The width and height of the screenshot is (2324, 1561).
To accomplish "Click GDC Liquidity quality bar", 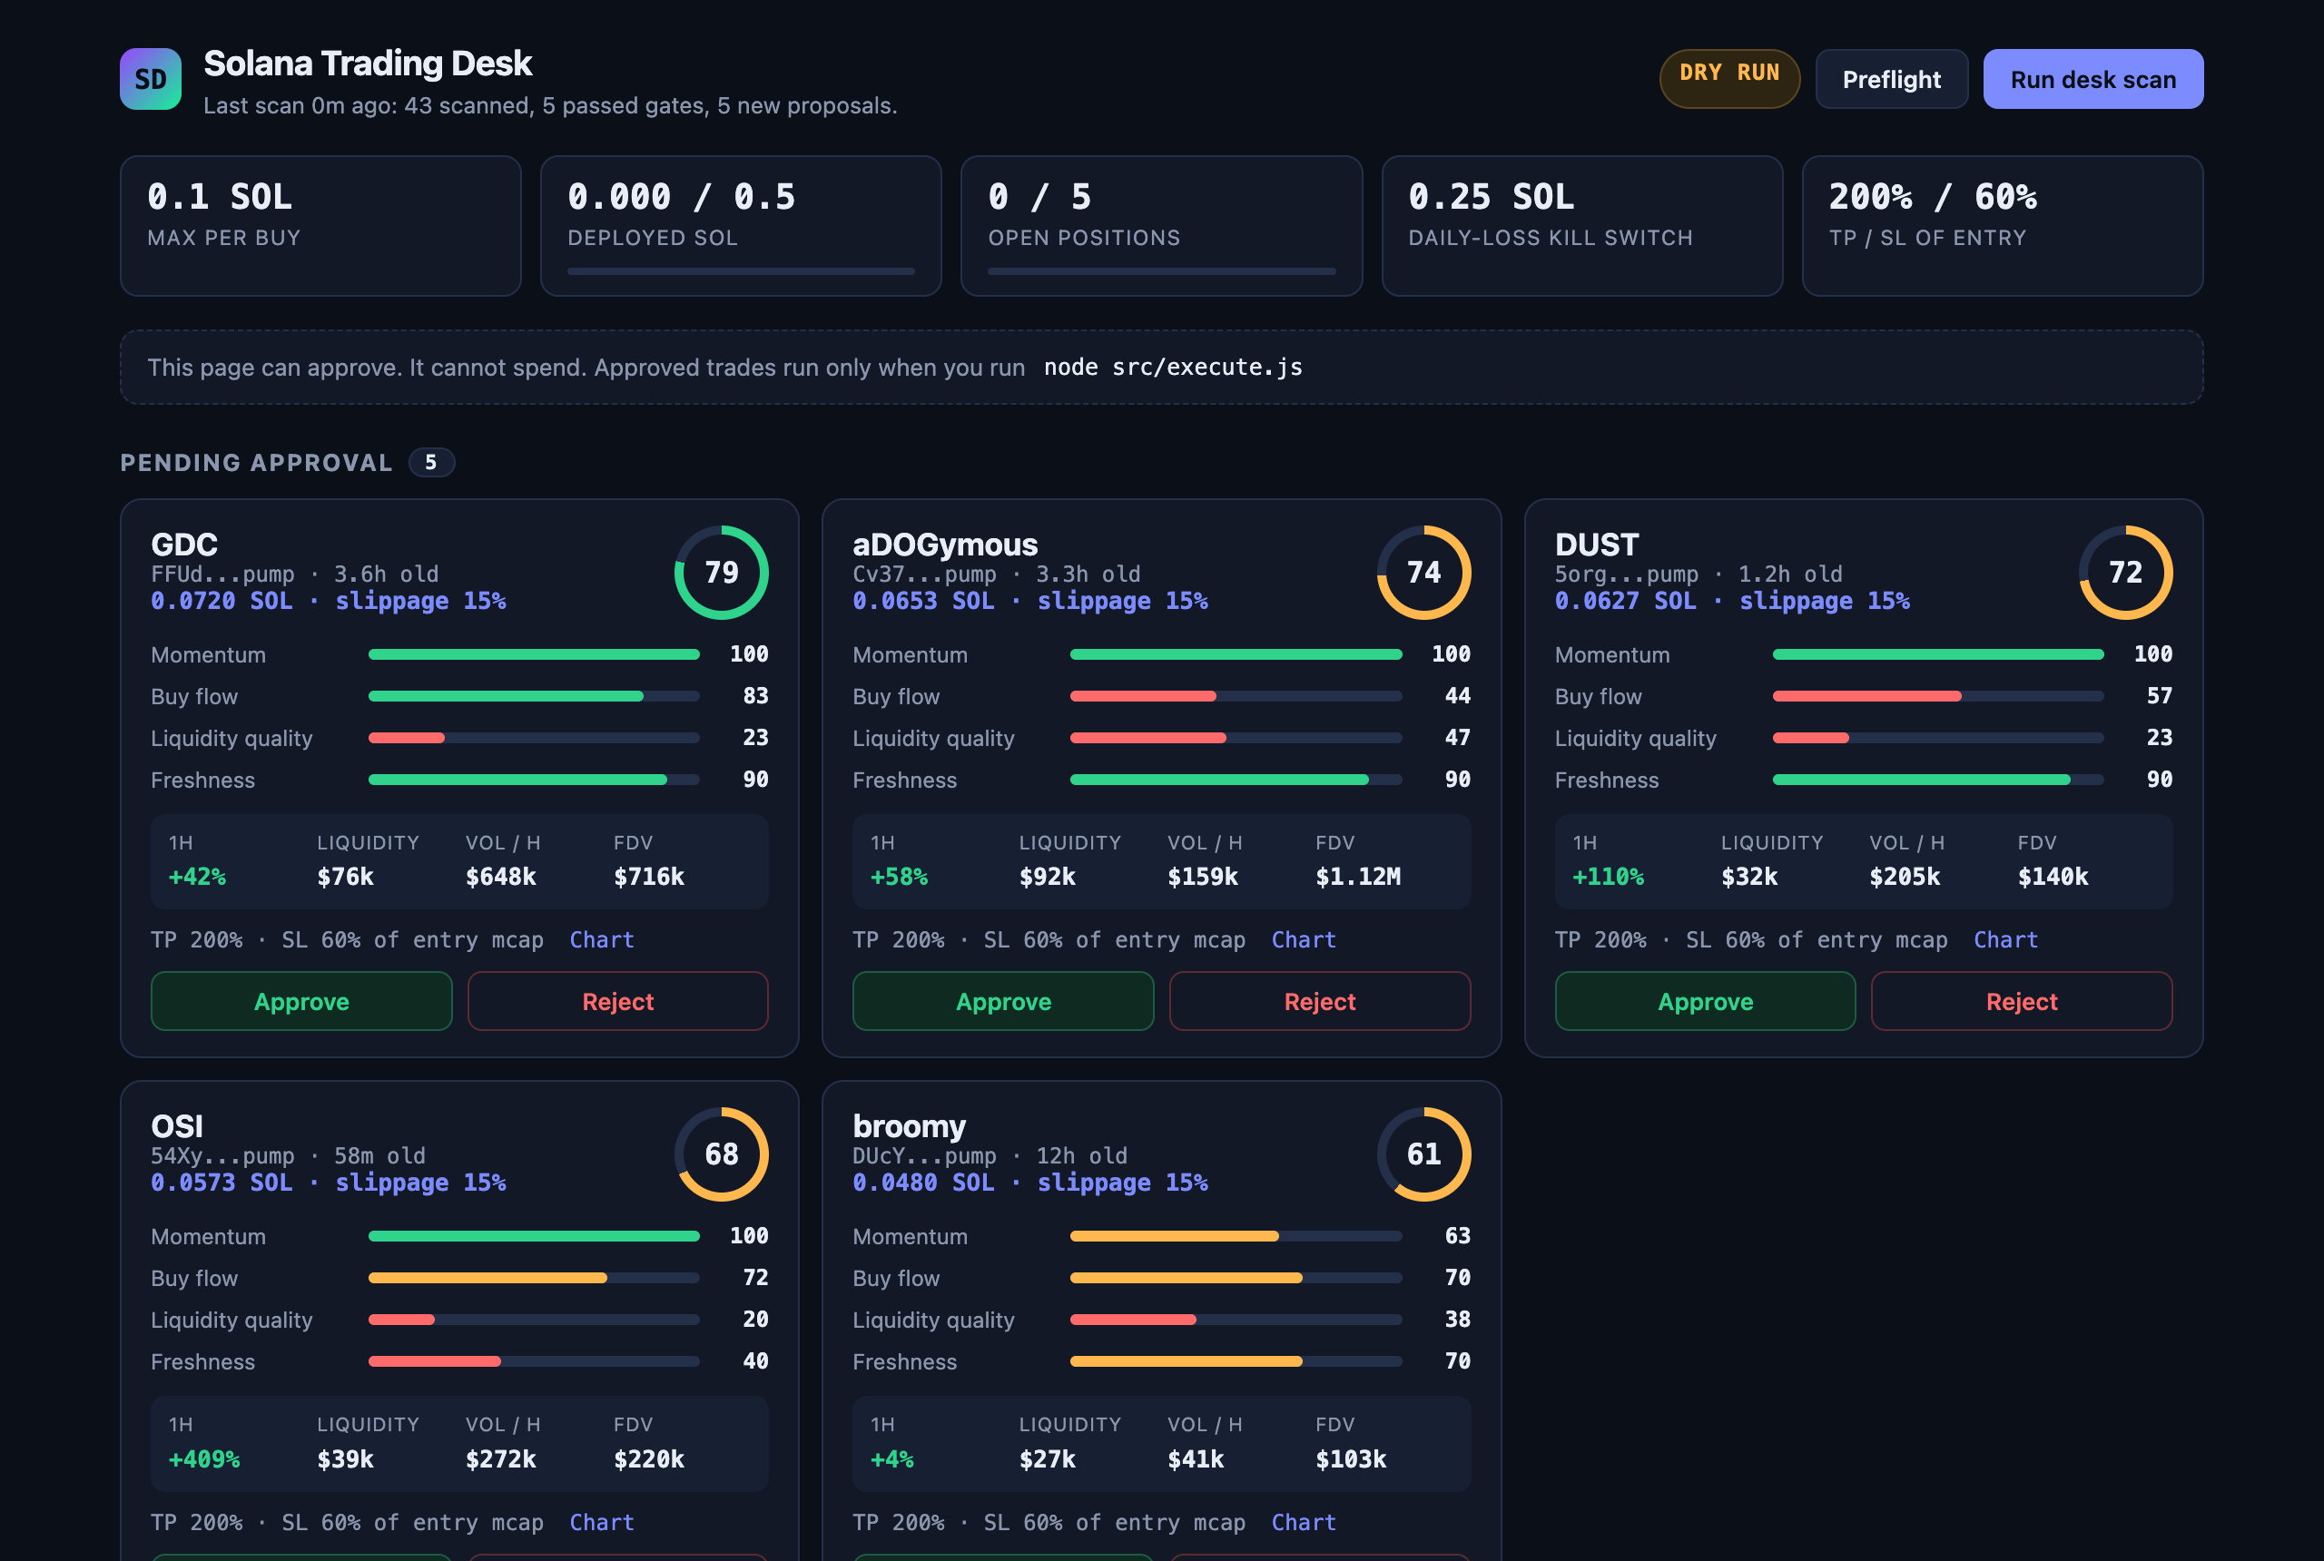I will 534,738.
